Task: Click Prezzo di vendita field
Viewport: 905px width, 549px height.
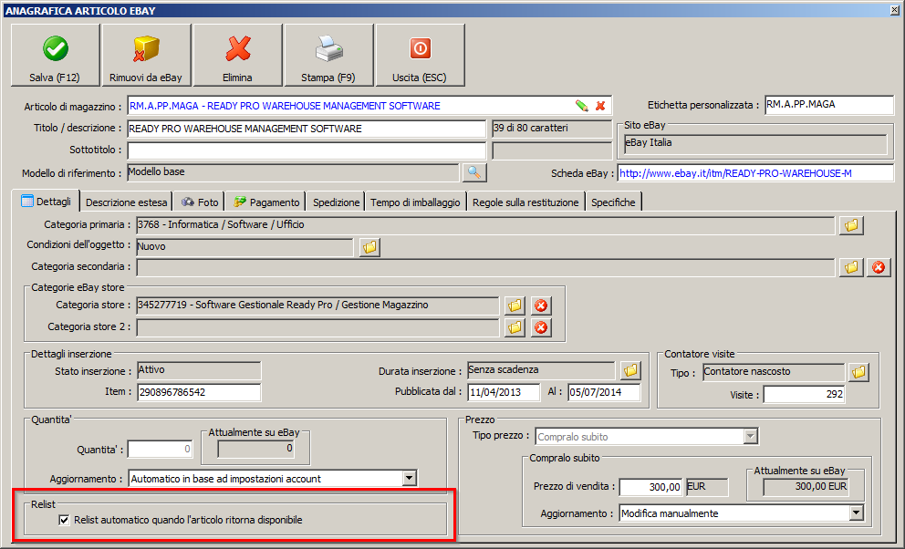Action: point(650,487)
